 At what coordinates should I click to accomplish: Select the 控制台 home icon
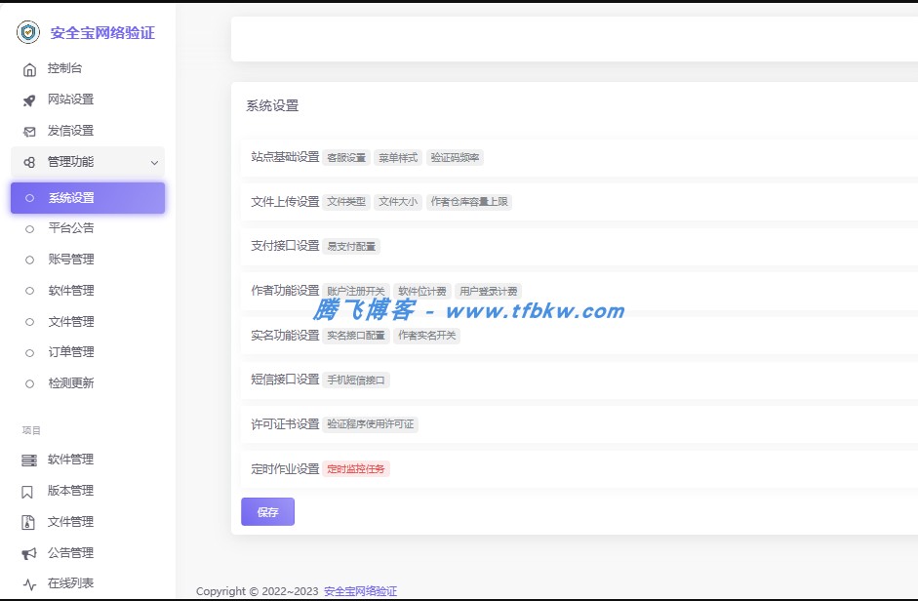point(29,68)
